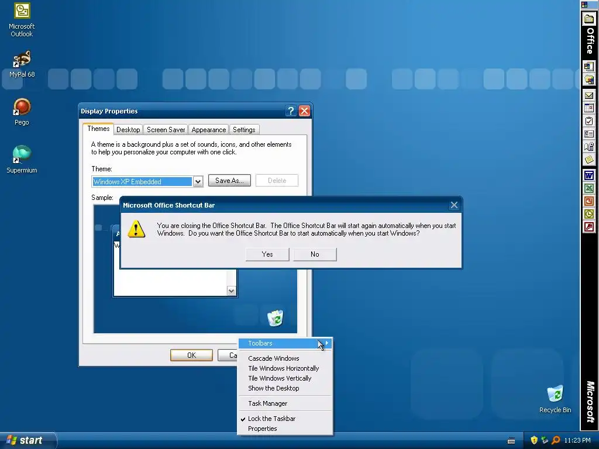This screenshot has height=449, width=599.
Task: Select the MyPal 68 desktop icon
Action: point(22,64)
